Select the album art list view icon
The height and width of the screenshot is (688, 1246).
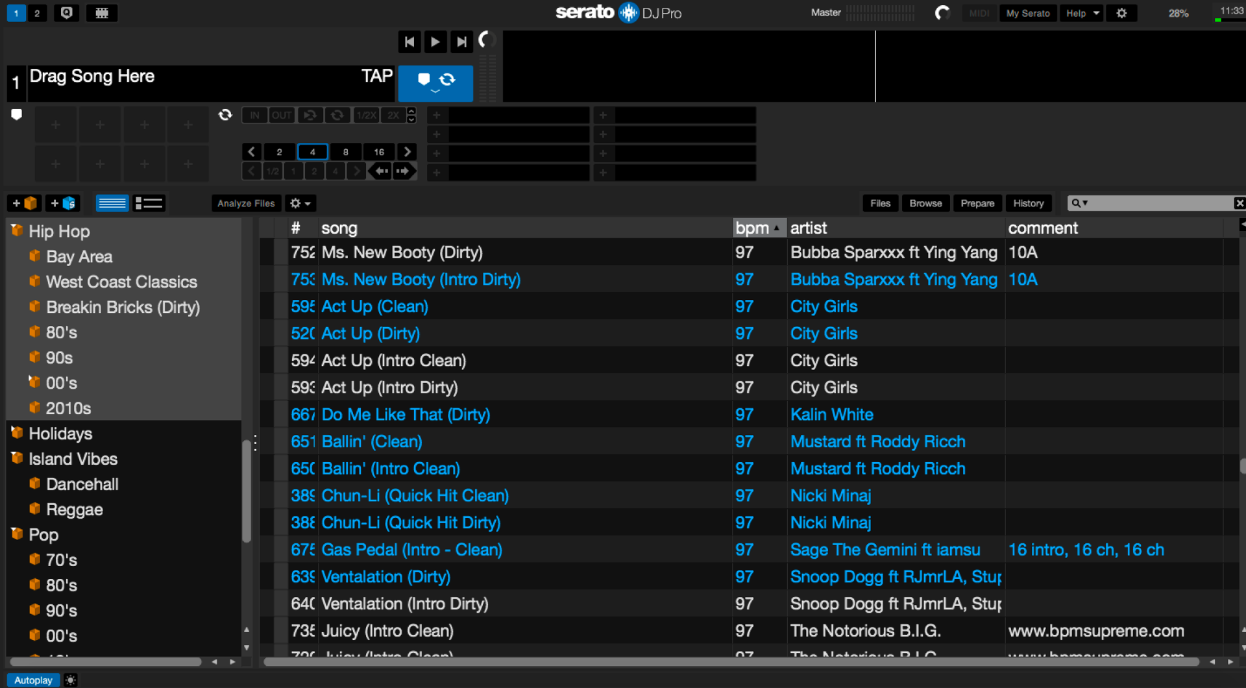pos(149,203)
